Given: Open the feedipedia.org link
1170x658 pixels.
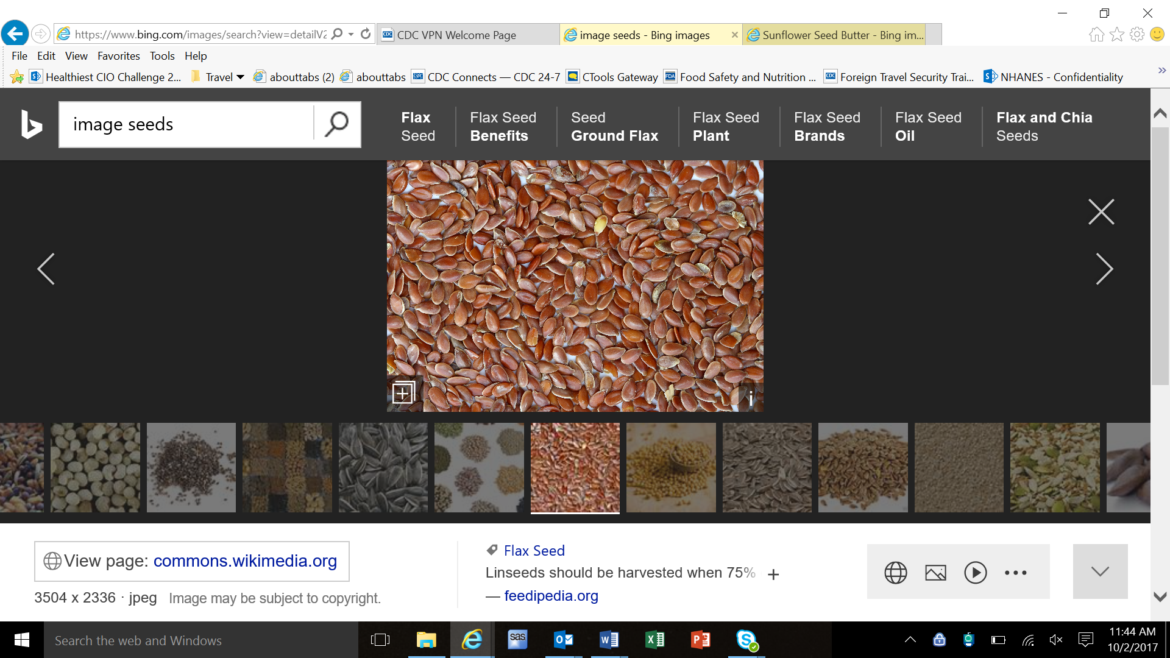Looking at the screenshot, I should click(x=551, y=596).
